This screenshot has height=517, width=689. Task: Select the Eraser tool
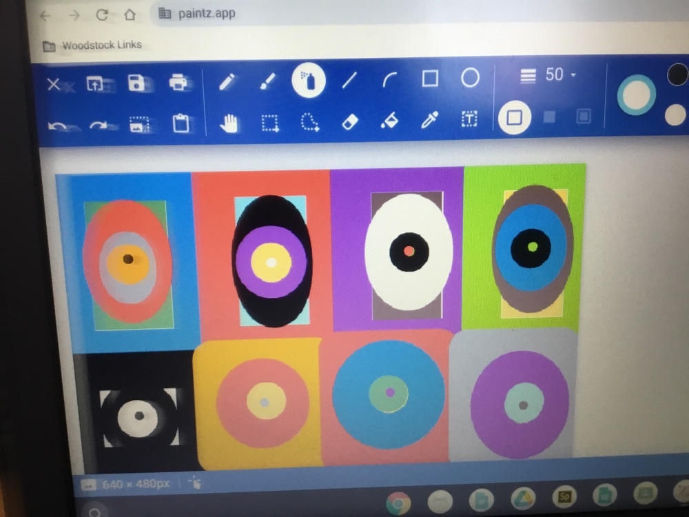pyautogui.click(x=350, y=122)
